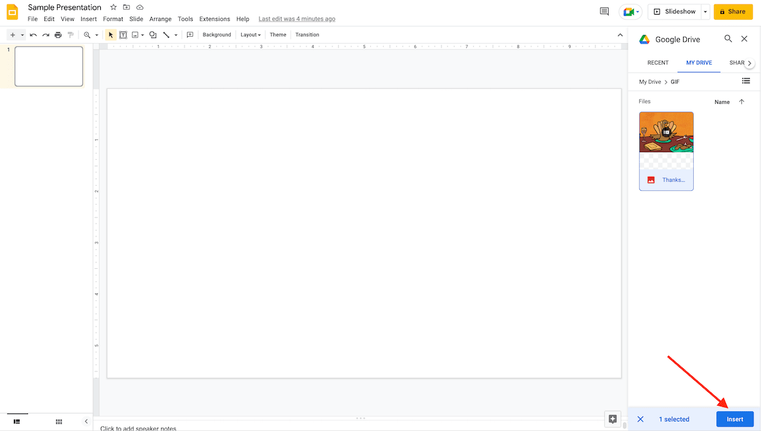Click the Add comment icon
The height and width of the screenshot is (431, 761).
[x=190, y=34]
